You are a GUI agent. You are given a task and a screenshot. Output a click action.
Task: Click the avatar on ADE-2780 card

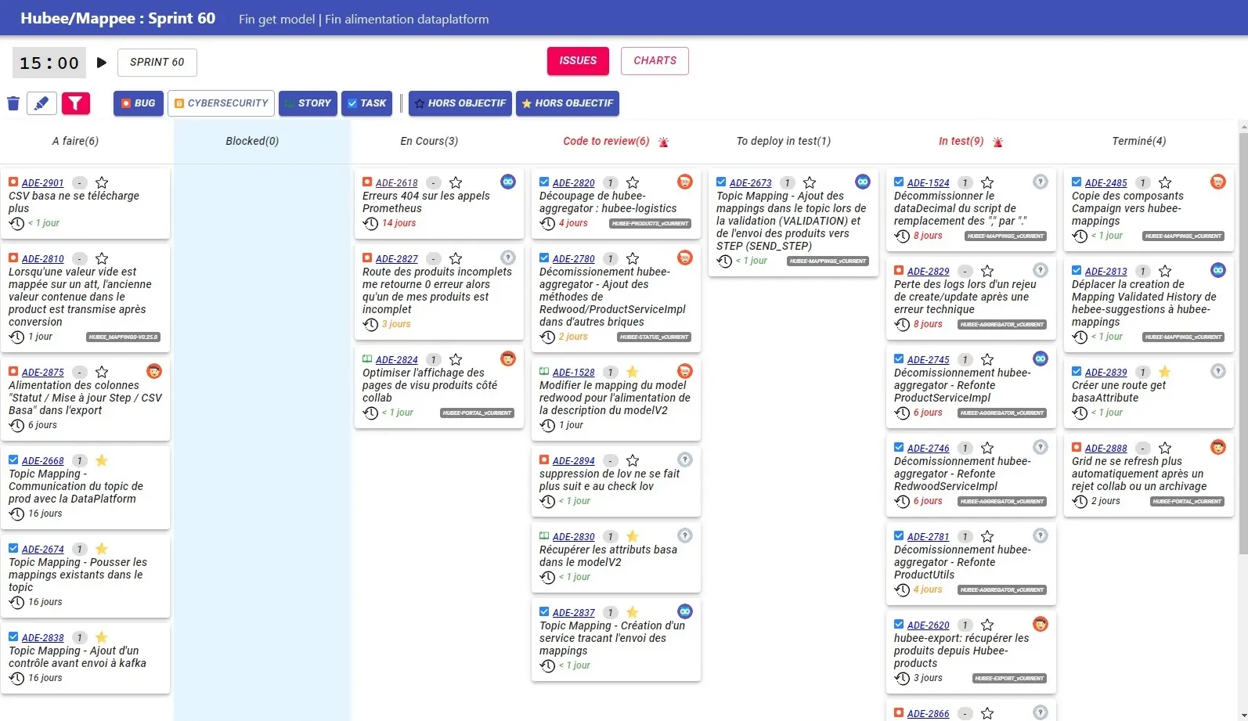pyautogui.click(x=685, y=258)
